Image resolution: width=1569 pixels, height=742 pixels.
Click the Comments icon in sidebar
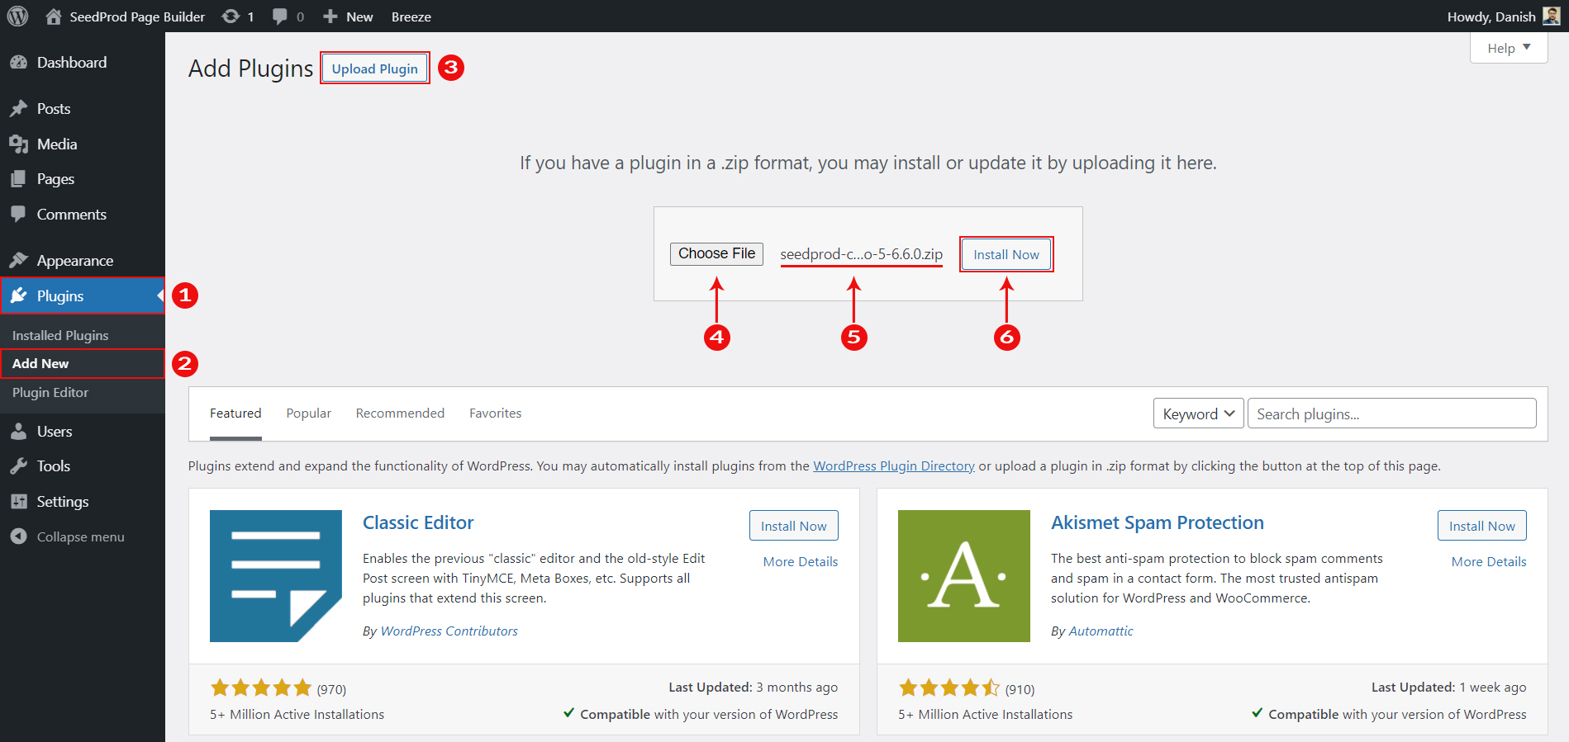click(18, 215)
